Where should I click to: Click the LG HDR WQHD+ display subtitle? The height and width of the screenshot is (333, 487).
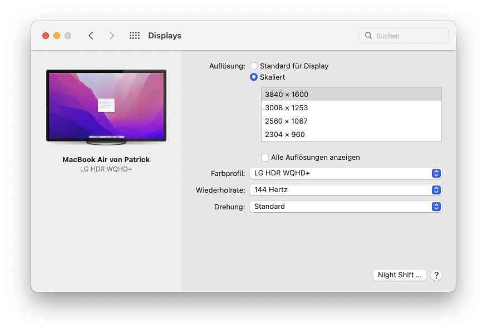(106, 169)
